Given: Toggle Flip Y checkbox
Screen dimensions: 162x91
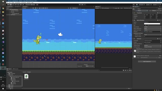Looking at the screenshot, I should point(147,25).
